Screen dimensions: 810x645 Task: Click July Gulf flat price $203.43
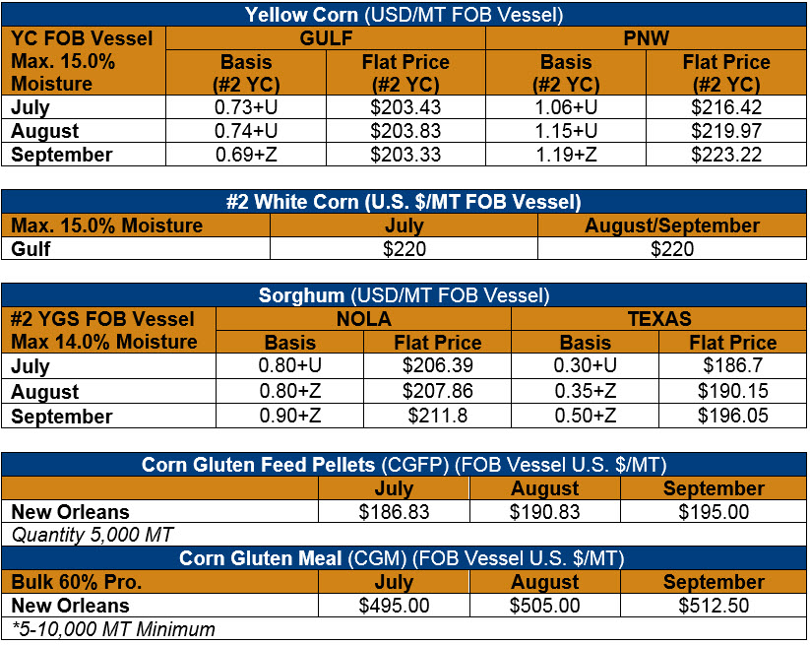tap(405, 107)
